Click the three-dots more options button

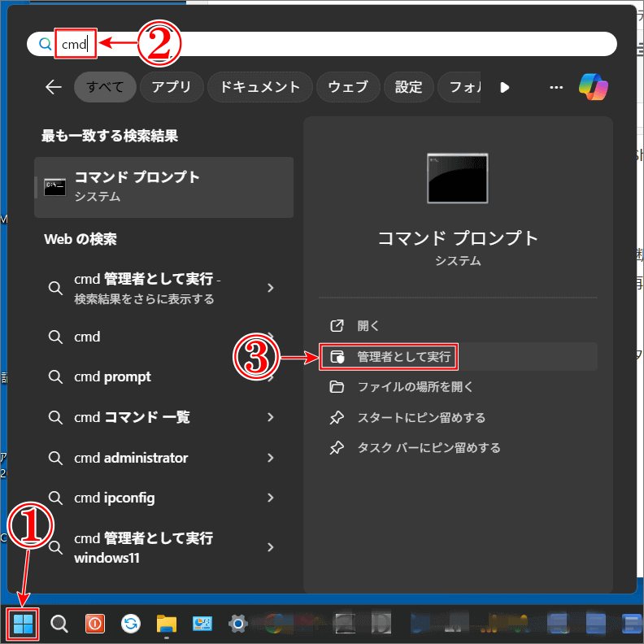556,87
